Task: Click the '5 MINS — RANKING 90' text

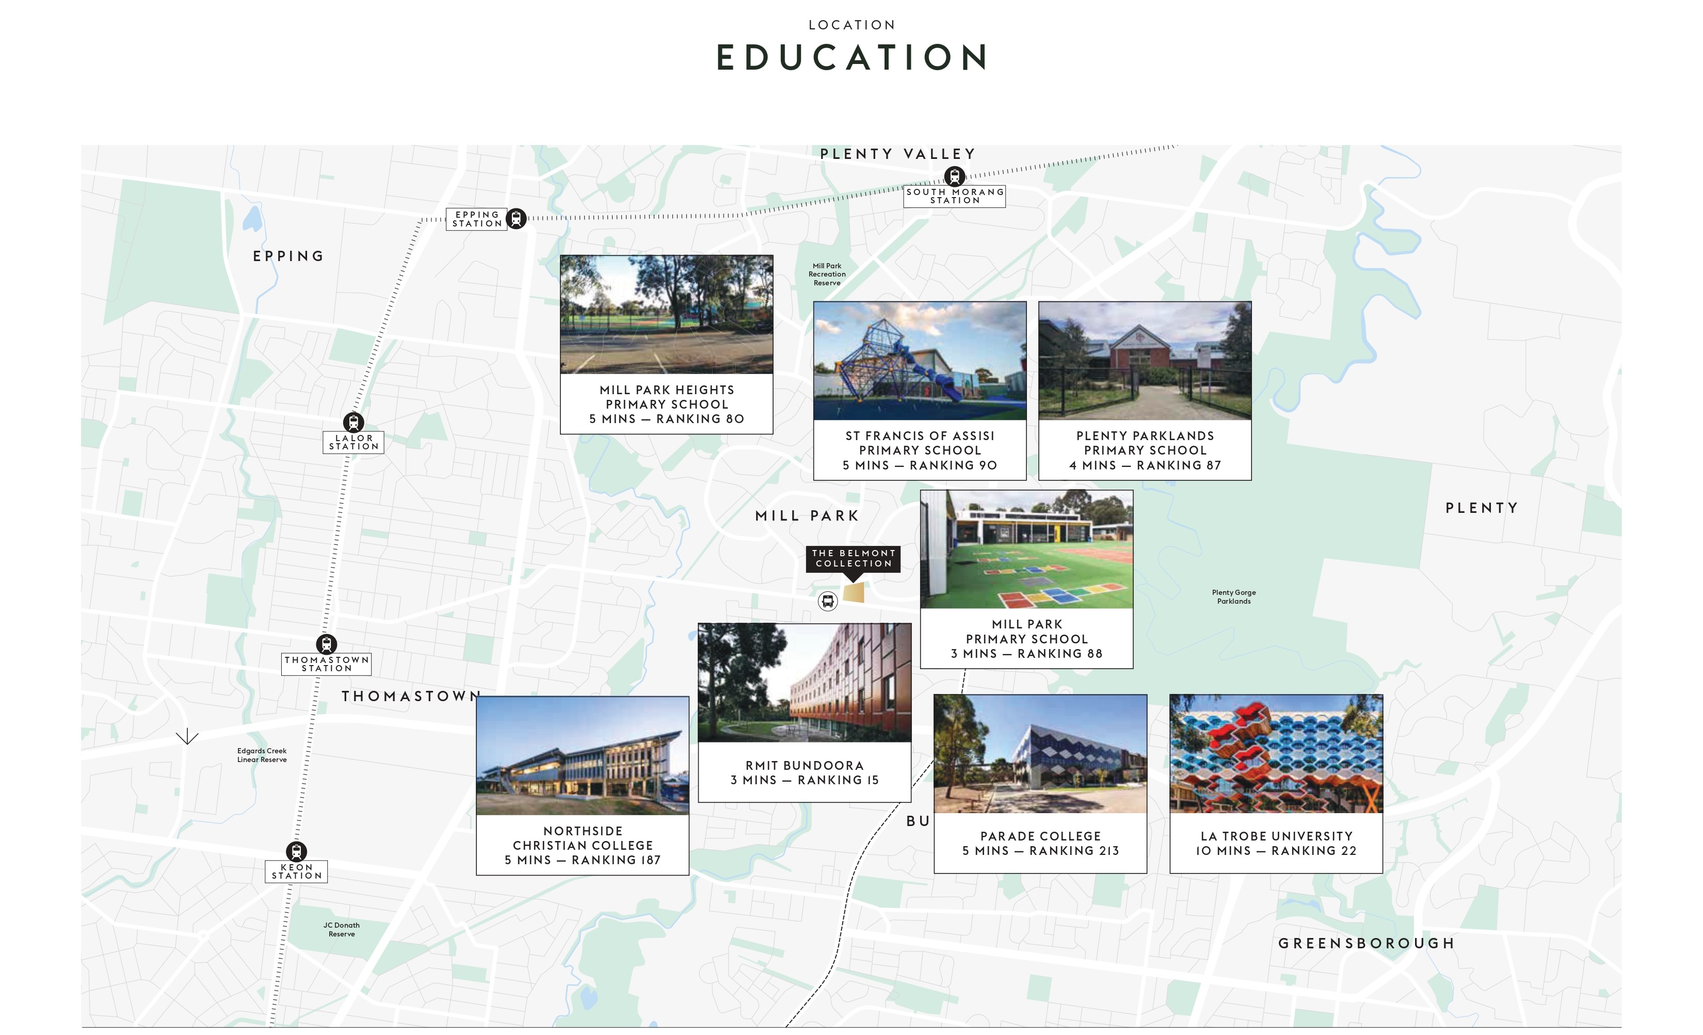Action: (x=919, y=465)
